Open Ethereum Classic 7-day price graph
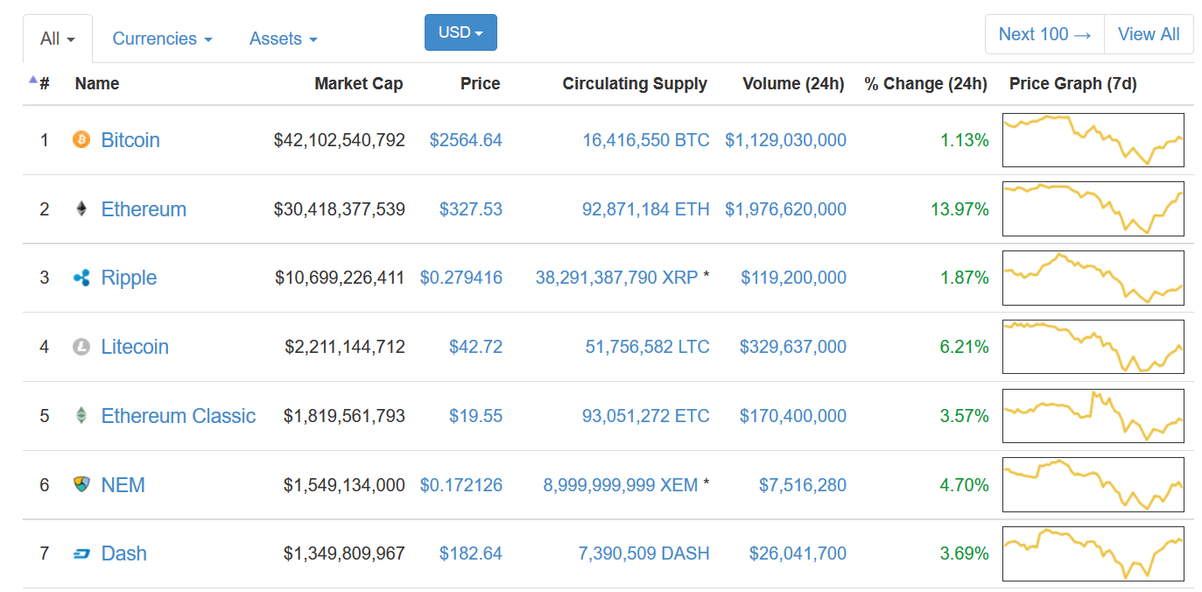 [1093, 416]
